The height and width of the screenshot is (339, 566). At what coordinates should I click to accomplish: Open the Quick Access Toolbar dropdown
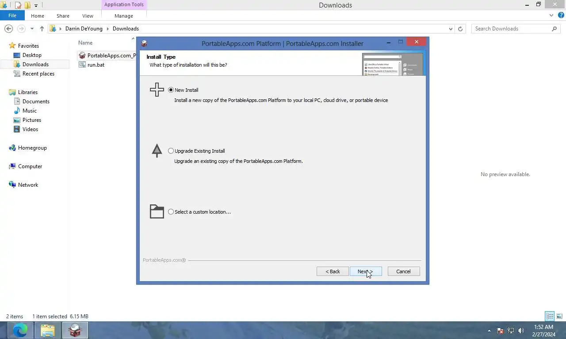pyautogui.click(x=36, y=5)
